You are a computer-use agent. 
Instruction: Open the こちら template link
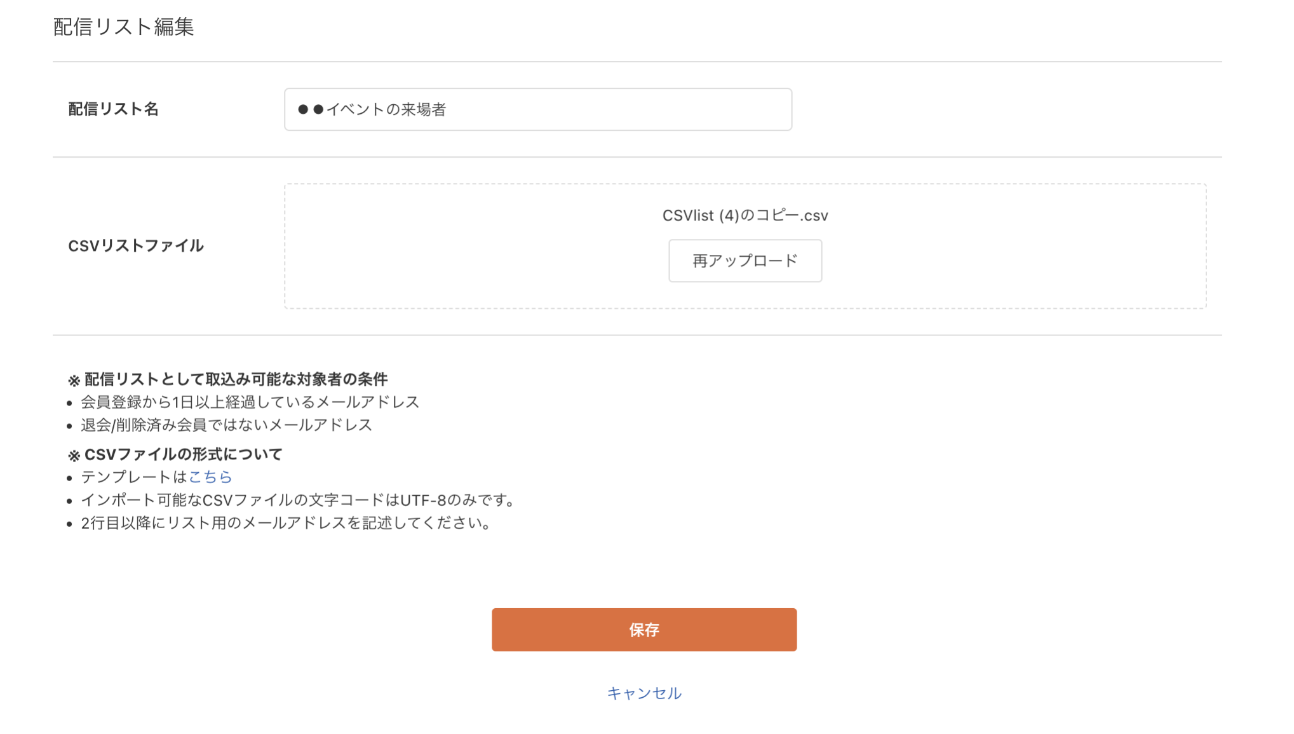pyautogui.click(x=211, y=477)
